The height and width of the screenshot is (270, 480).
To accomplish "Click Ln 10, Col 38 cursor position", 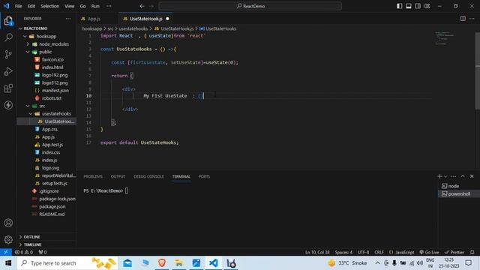I will point(317,252).
